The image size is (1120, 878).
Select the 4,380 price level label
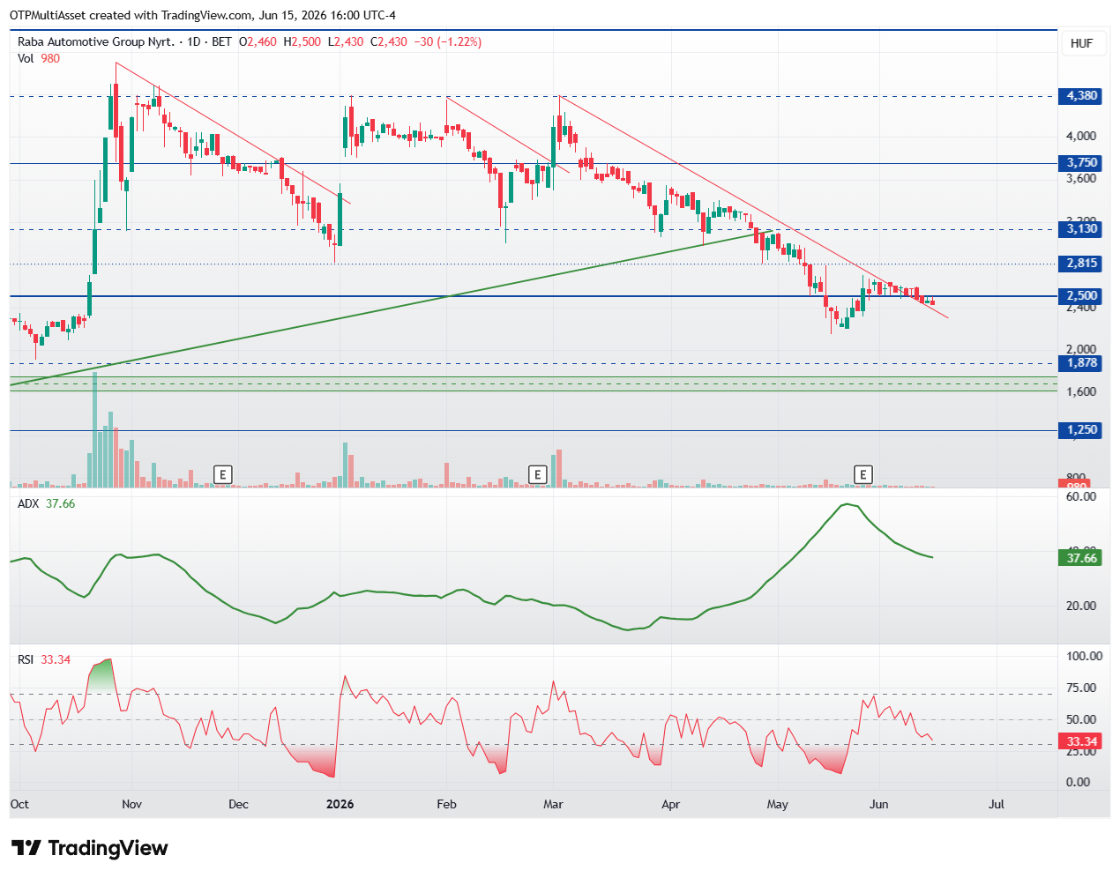pyautogui.click(x=1080, y=96)
